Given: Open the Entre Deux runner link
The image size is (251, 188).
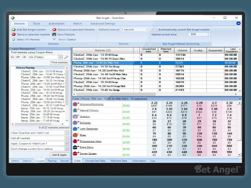Looking at the screenshot, I should 87,147.
